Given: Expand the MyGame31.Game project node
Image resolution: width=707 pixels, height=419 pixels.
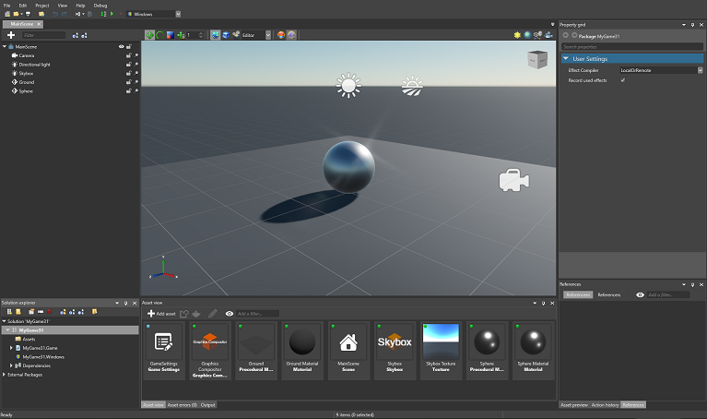Looking at the screenshot, I should coord(11,348).
